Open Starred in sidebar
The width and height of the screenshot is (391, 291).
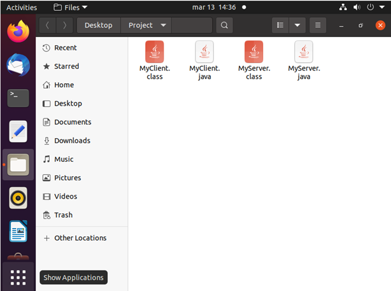pos(82,66)
